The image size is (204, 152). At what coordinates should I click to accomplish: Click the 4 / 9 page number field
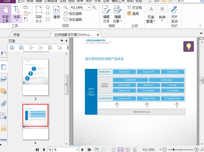(x=62, y=150)
